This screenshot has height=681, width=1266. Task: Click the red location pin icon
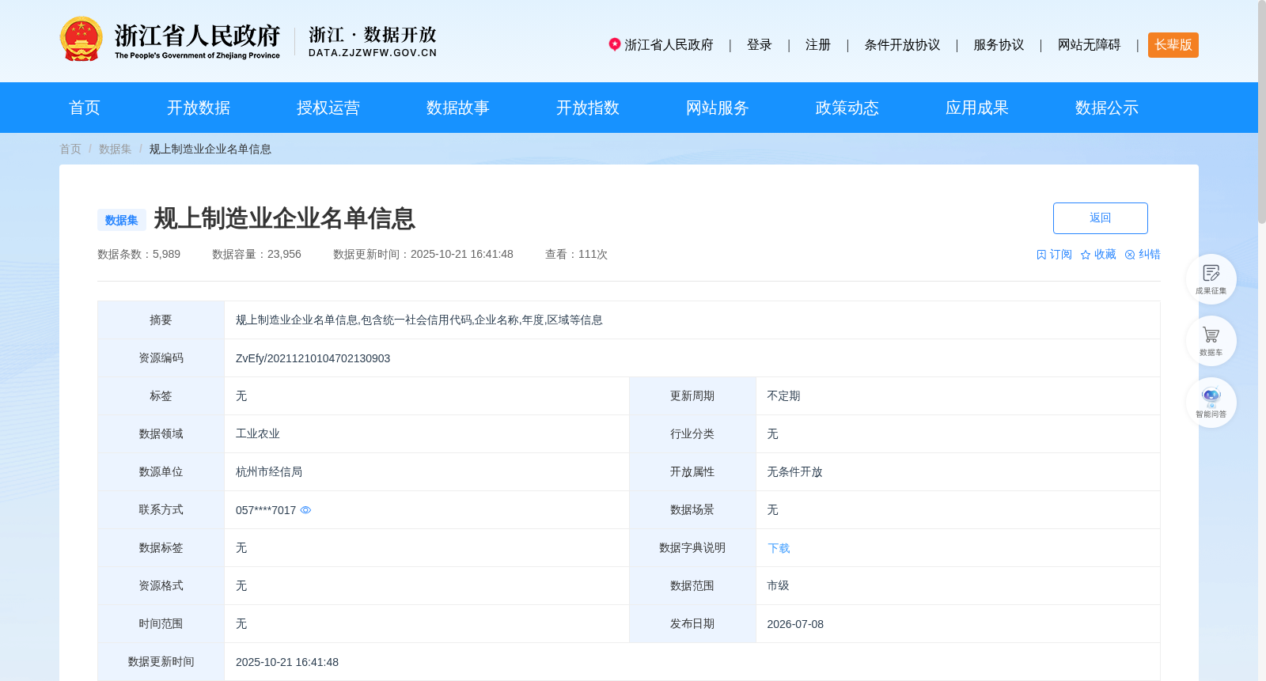coord(614,44)
